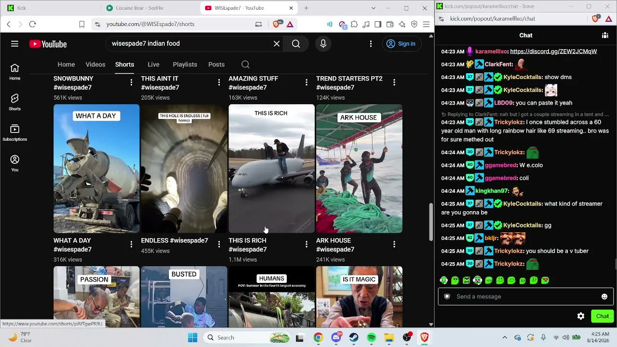
Task: Open more options for ENDLESS short
Action: (x=219, y=245)
